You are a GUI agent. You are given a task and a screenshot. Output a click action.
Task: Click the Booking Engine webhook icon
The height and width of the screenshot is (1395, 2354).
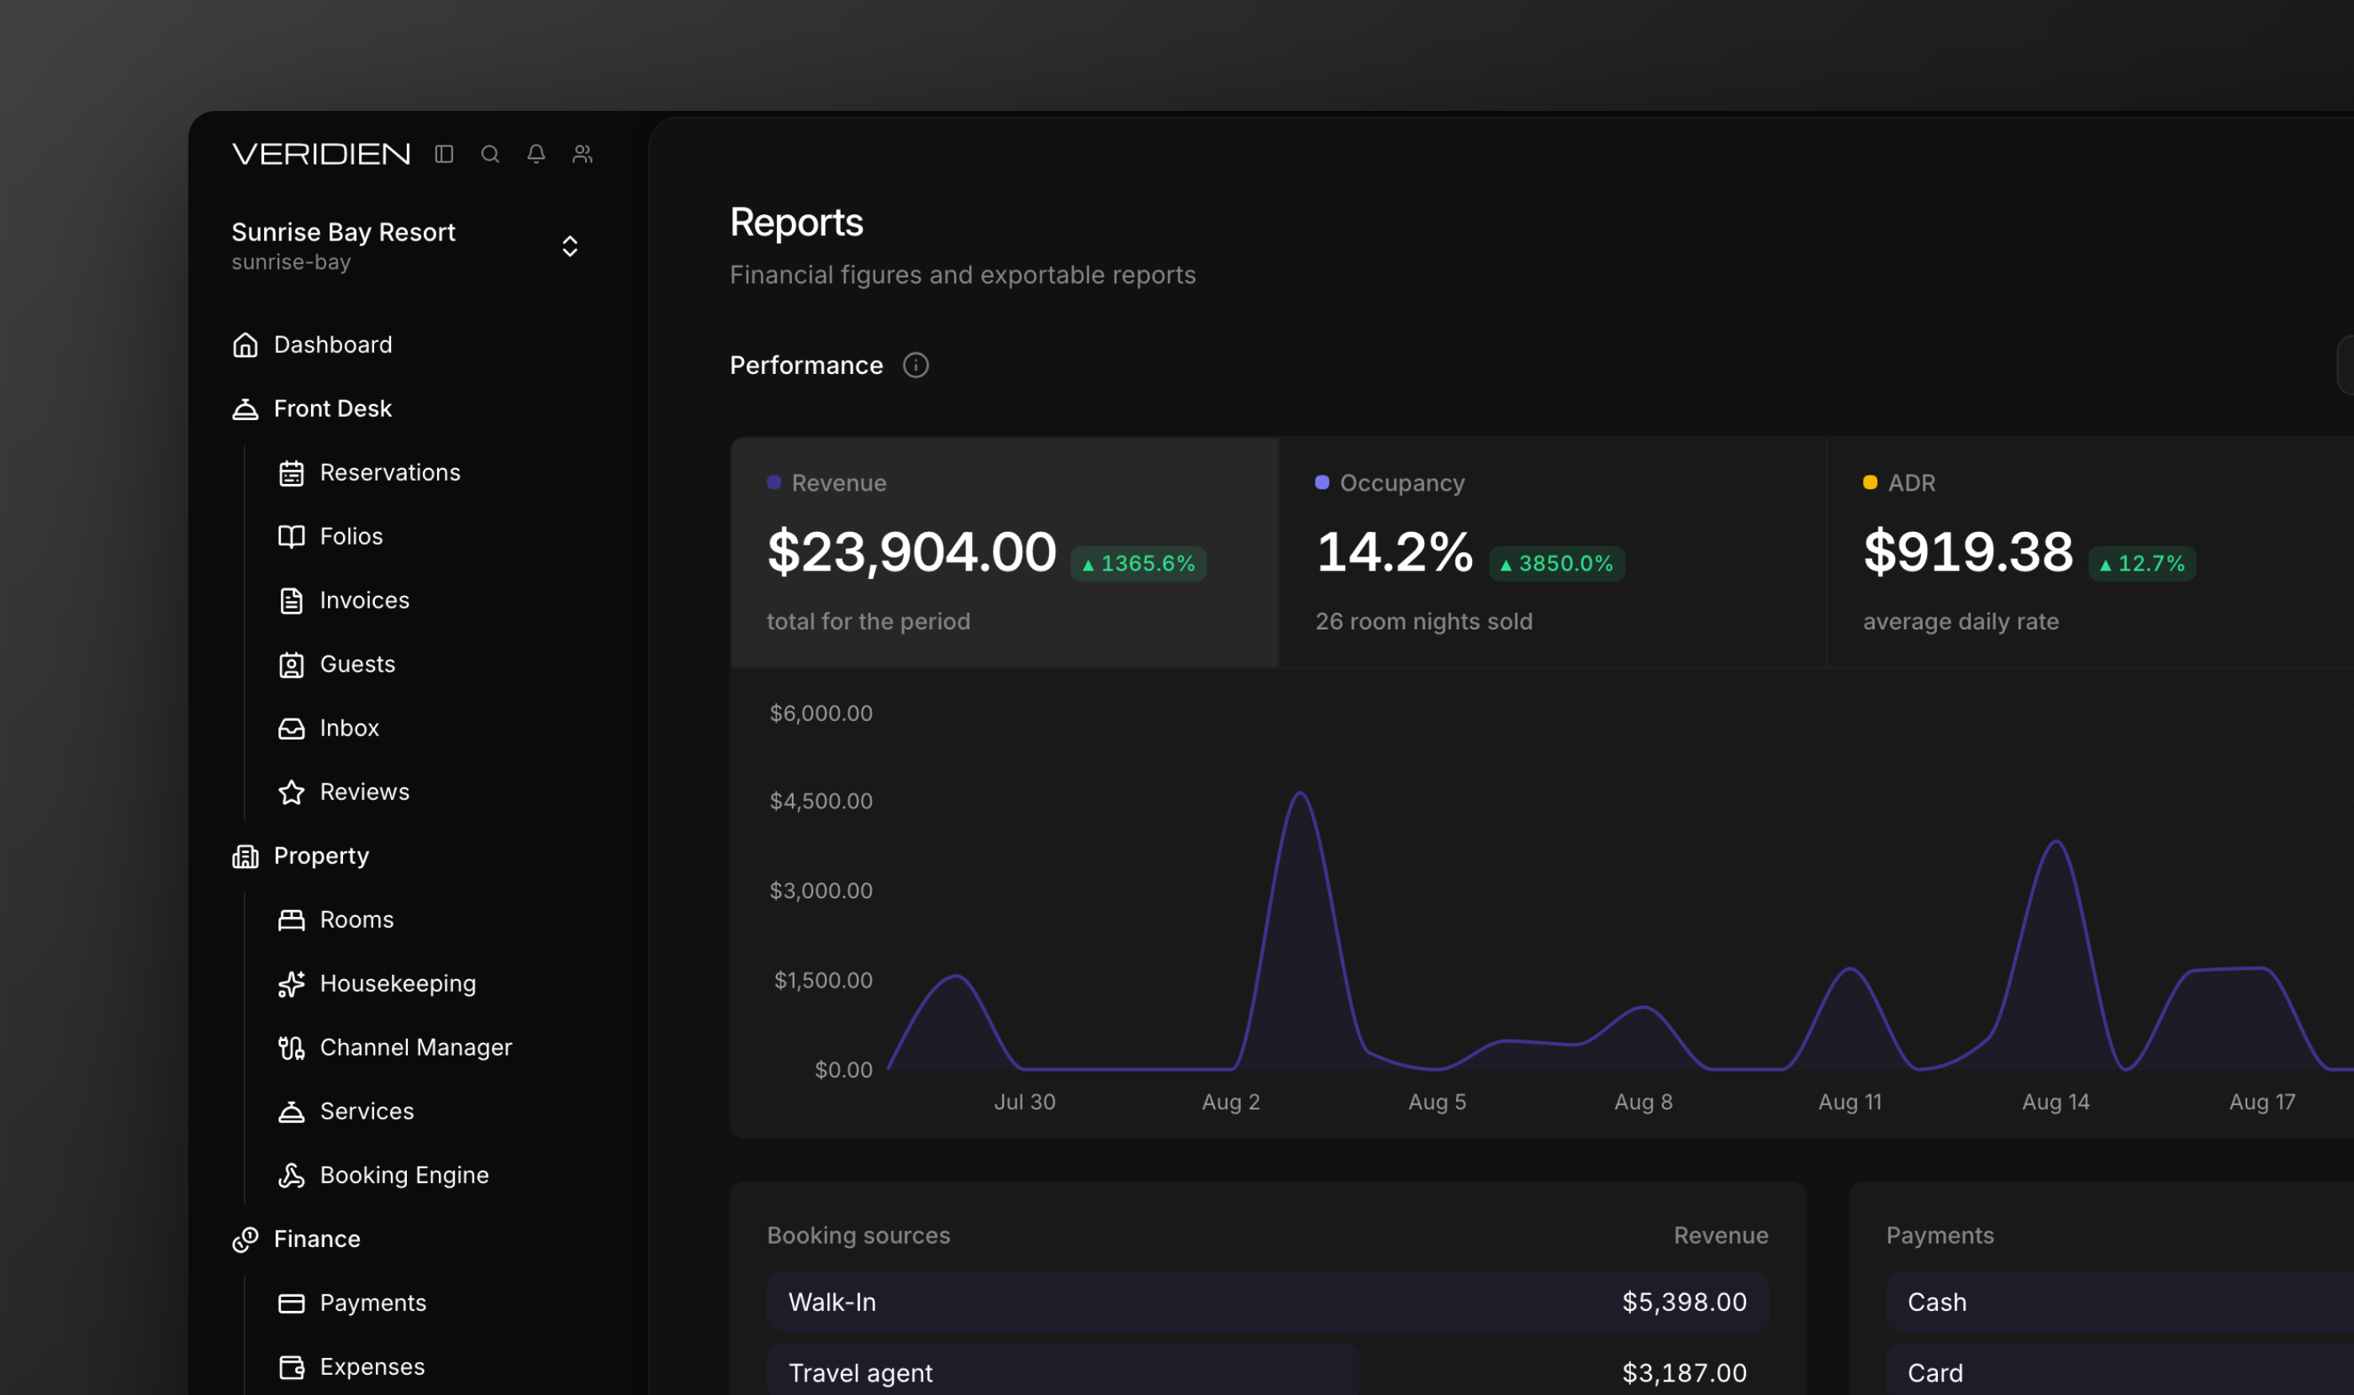tap(292, 1176)
